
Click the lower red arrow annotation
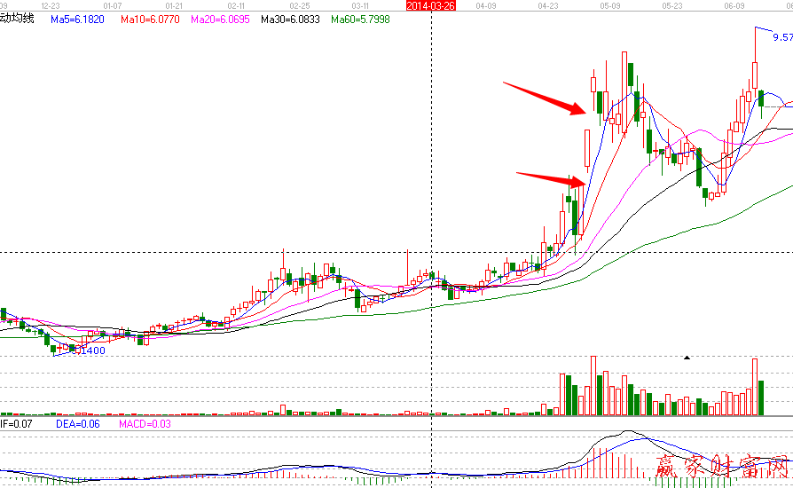[x=549, y=178]
